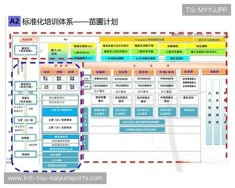Click the 主管(办)晋级培训 blue box
Image resolution: width=235 pixels, height=188 pixels.
click(x=60, y=112)
